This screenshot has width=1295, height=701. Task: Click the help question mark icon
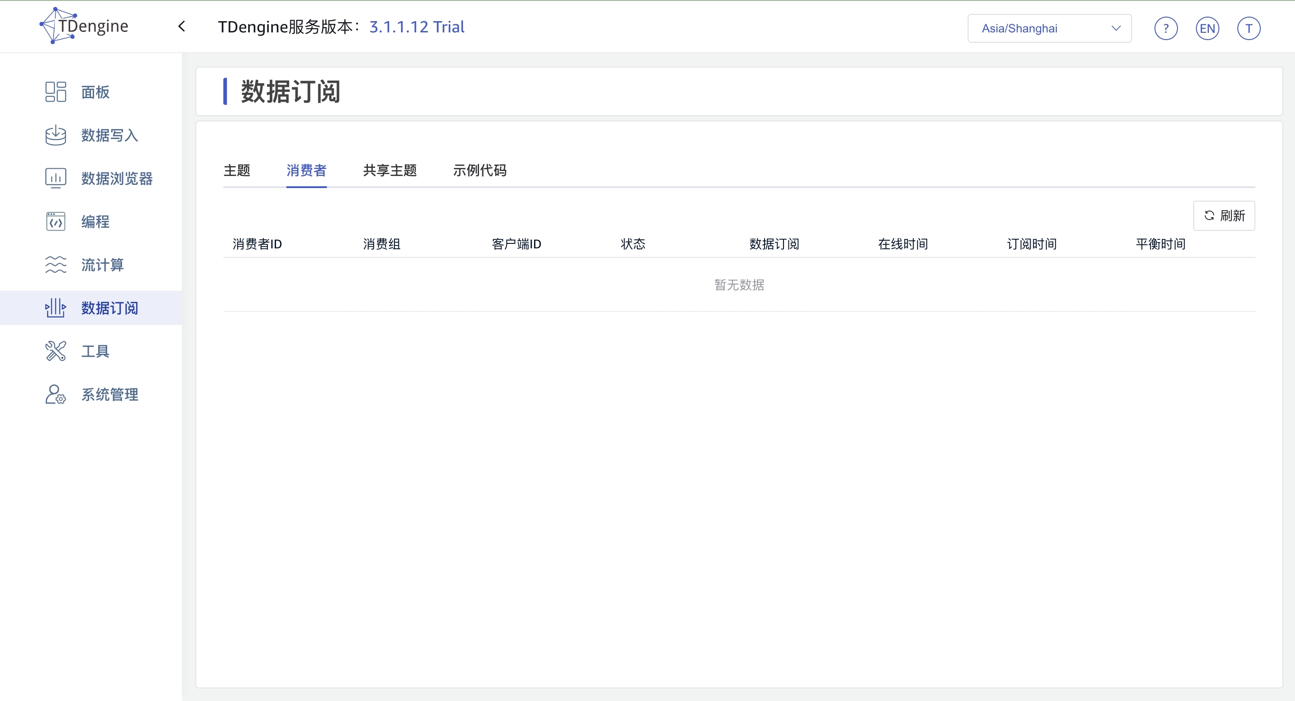pos(1166,28)
